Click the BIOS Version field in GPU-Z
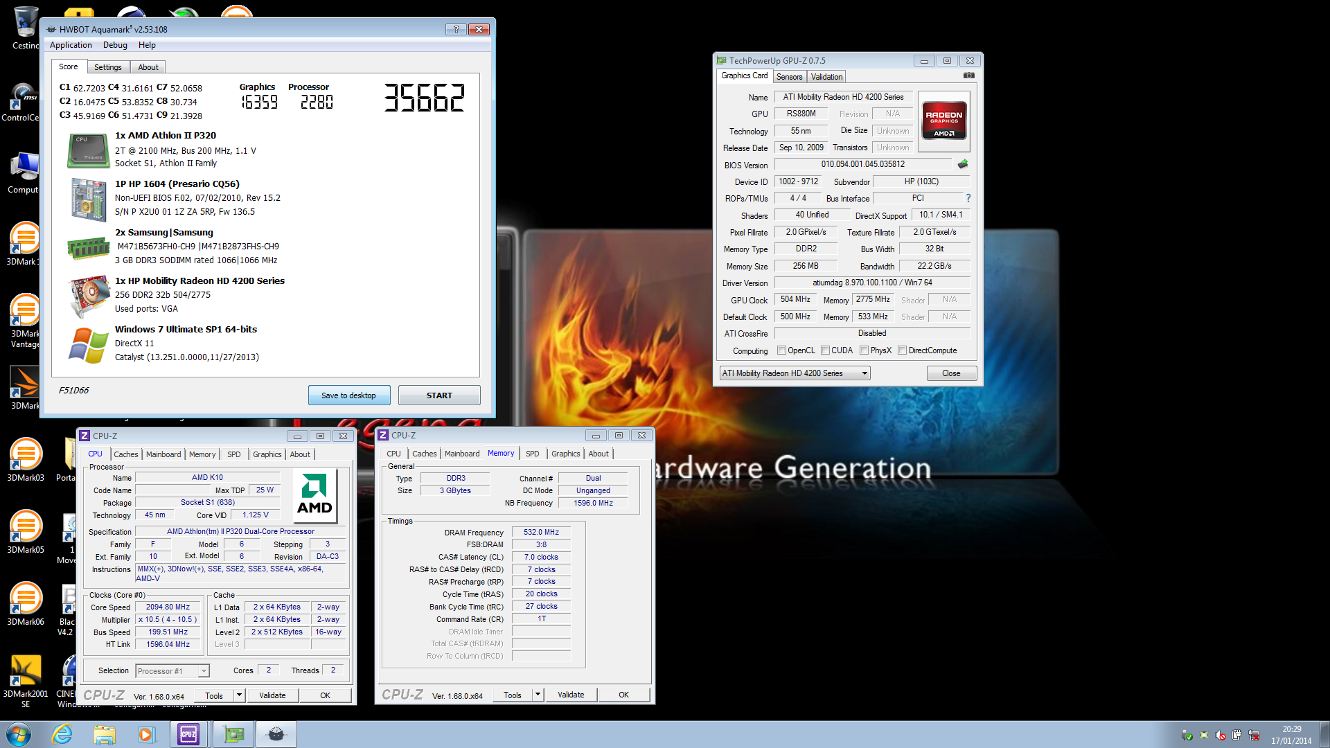Viewport: 1330px width, 748px height. click(863, 164)
